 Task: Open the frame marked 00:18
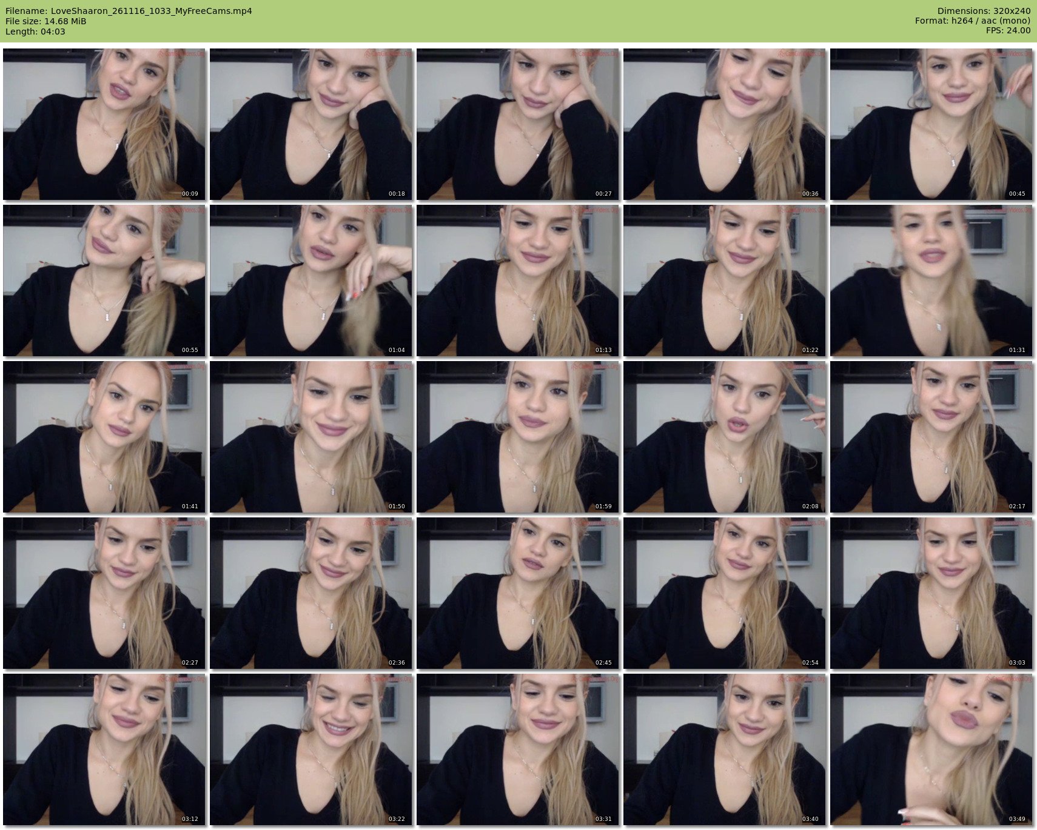(311, 124)
